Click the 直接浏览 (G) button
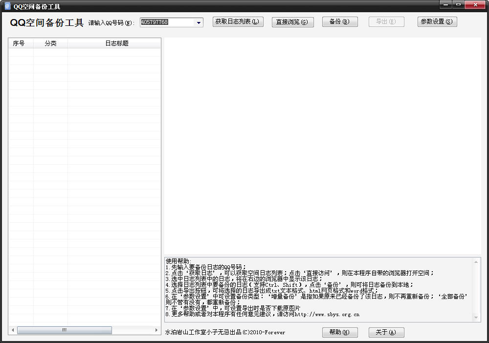The image size is (489, 343). [x=292, y=22]
